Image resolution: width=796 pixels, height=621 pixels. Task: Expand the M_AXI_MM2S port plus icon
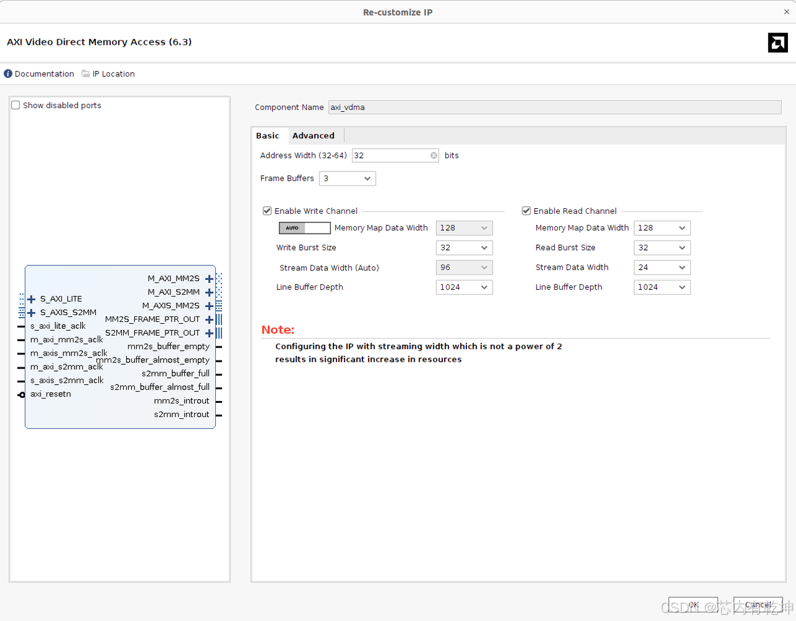click(x=209, y=278)
